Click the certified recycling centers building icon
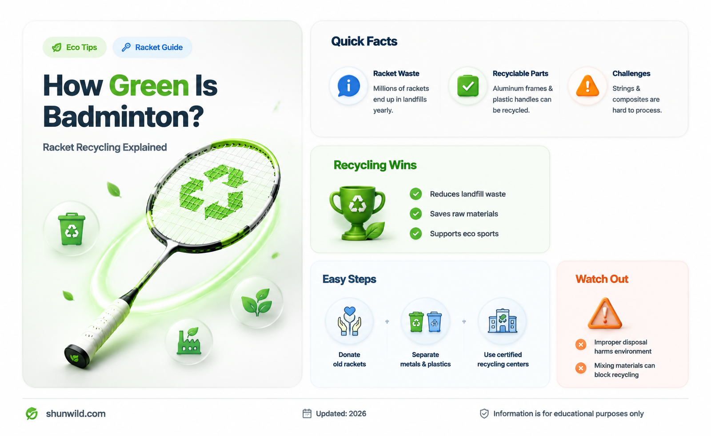The image size is (711, 436). [x=503, y=322]
